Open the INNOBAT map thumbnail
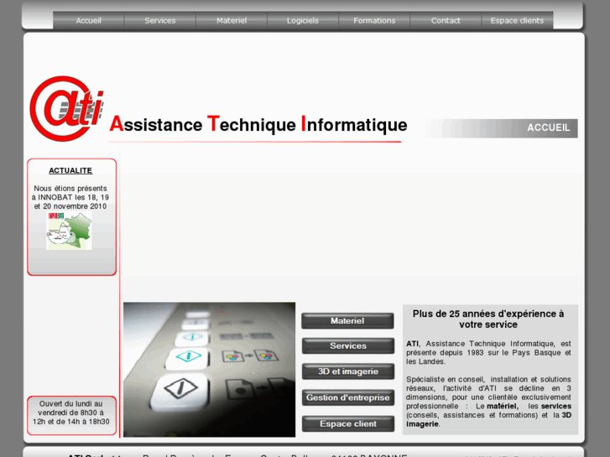This screenshot has height=457, width=610. 70,231
